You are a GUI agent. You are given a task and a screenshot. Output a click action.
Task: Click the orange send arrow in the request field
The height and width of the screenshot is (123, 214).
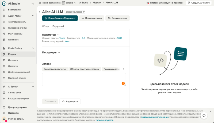point(123,83)
